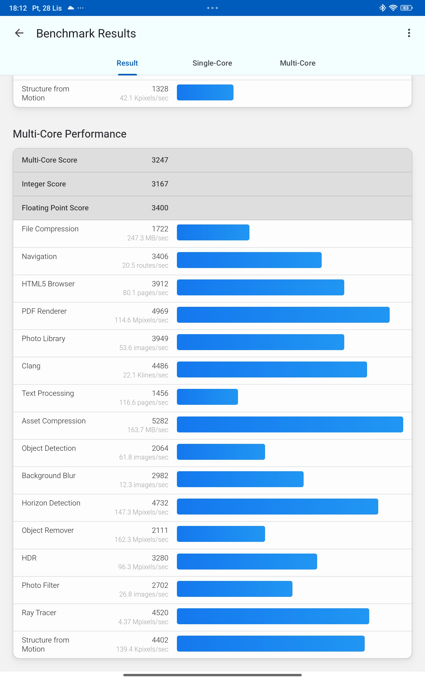
Task: Open the three-dot overflow menu
Action: coord(409,33)
